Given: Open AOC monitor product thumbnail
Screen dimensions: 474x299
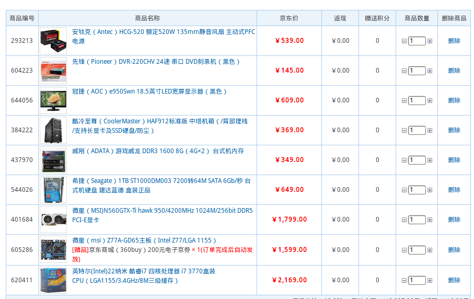Looking at the screenshot, I should coord(53,100).
